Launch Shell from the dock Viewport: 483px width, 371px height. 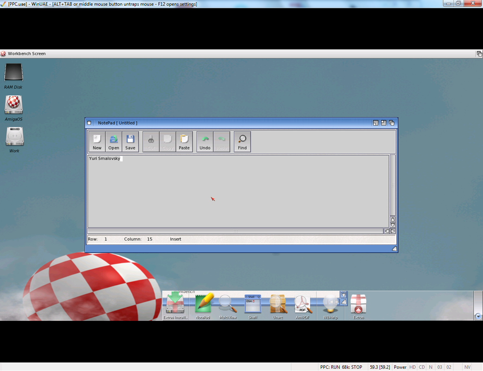253,307
